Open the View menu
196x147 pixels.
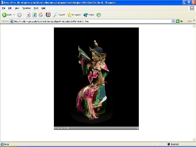(17, 8)
